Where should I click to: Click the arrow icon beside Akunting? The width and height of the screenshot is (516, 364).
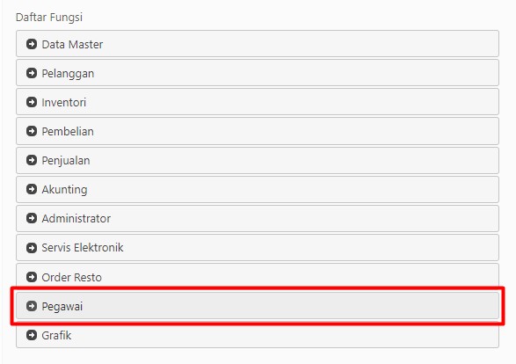(32, 189)
